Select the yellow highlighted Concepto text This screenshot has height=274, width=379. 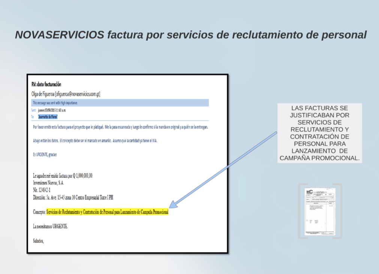[x=107, y=212]
